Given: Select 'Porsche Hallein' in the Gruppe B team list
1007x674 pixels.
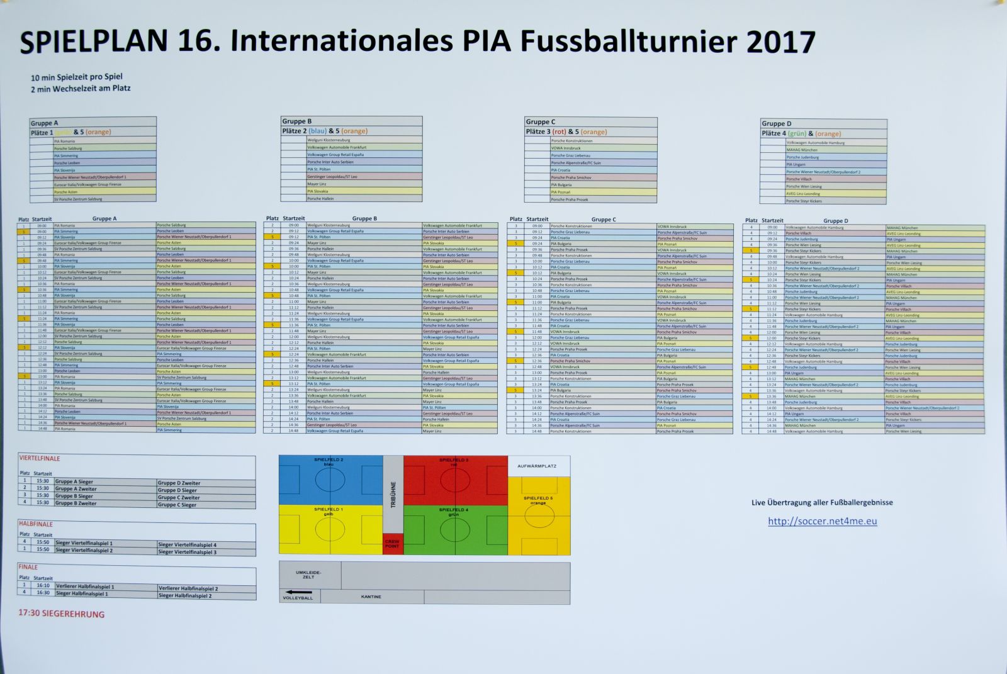Looking at the screenshot, I should [x=364, y=198].
